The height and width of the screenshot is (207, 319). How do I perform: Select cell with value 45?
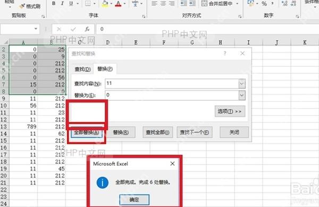pyautogui.click(x=52, y=169)
